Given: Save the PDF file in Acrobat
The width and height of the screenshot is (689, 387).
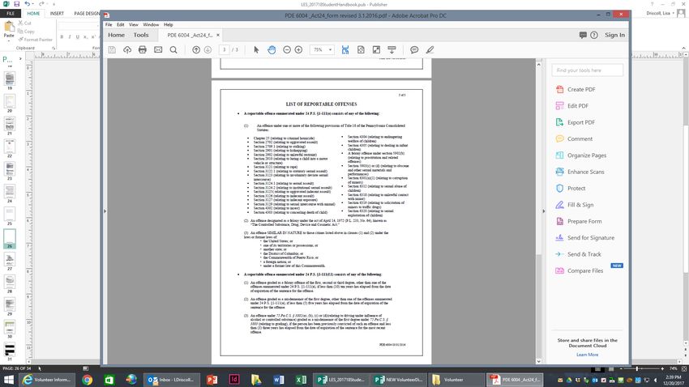Looking at the screenshot, I should (x=112, y=50).
